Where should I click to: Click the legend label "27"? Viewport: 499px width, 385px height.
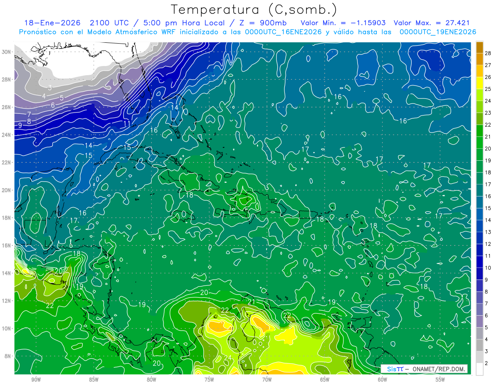coord(488,65)
